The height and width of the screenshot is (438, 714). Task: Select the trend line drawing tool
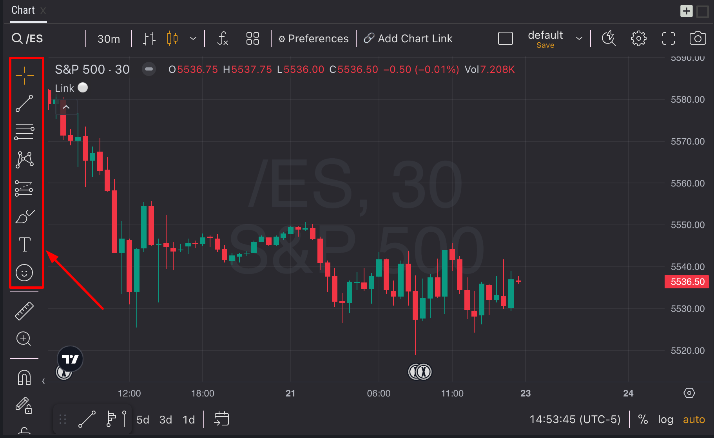tap(24, 103)
